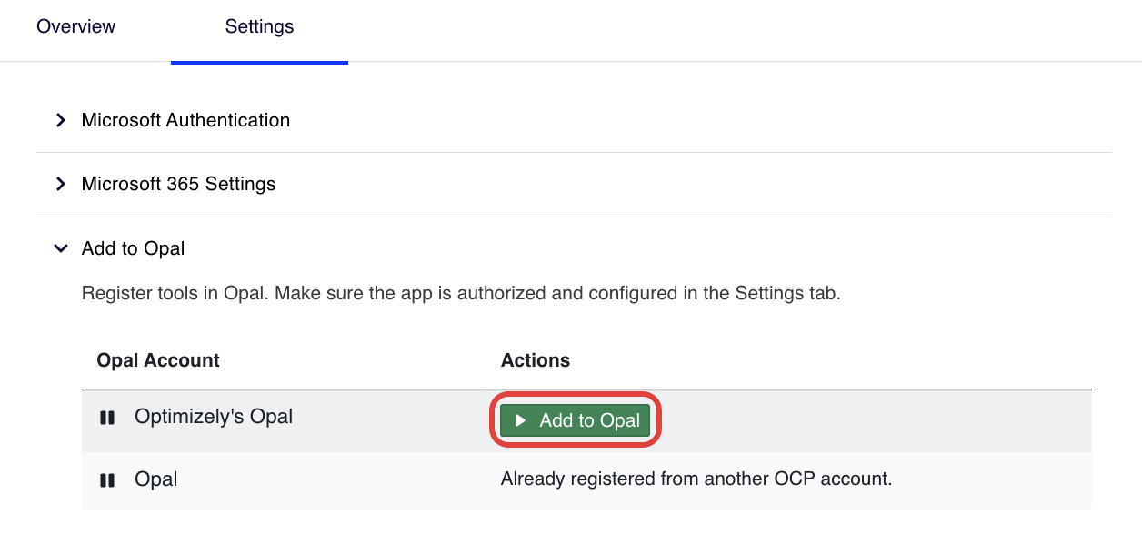Click the Microsoft 365 Settings section title
The image size is (1142, 535).
(x=178, y=184)
